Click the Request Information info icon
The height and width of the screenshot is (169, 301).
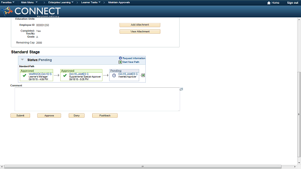[120, 58]
